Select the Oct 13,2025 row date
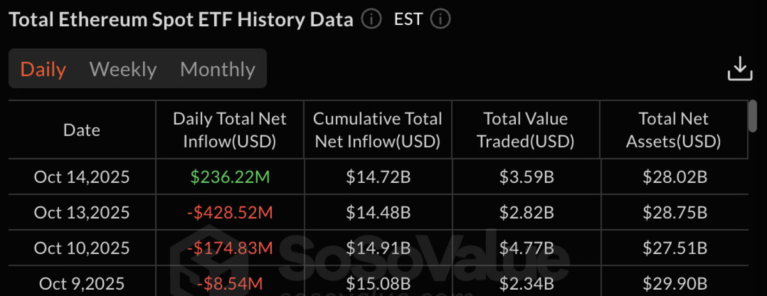767x296 pixels. tap(82, 212)
